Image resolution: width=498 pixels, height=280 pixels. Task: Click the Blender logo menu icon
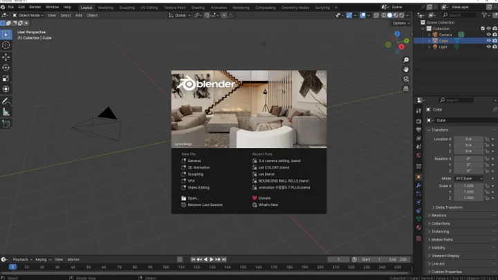[3, 7]
